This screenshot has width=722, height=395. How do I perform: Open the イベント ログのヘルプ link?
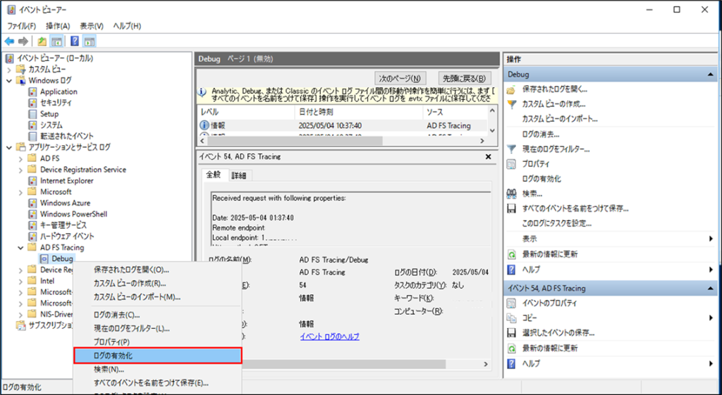click(329, 337)
